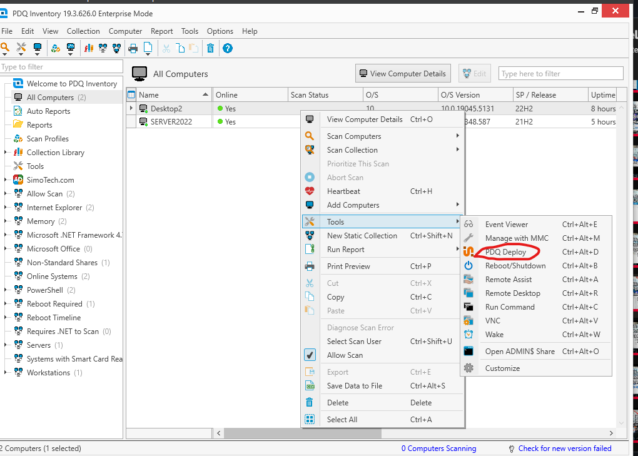The height and width of the screenshot is (456, 638).
Task: Click the Type here to filter field
Action: click(x=560, y=74)
